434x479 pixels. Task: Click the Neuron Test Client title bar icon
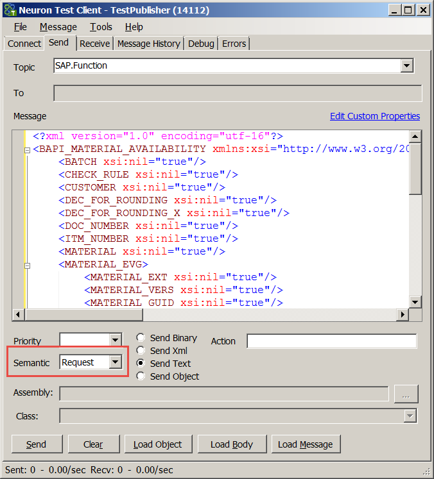tap(10, 10)
